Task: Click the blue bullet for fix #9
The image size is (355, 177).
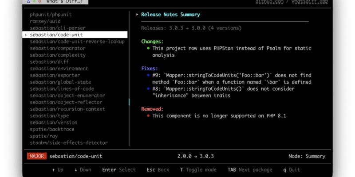Action: 148,75
